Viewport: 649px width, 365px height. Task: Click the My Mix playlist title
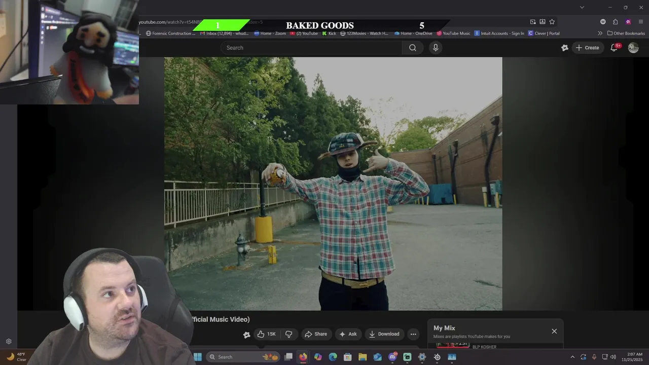[x=444, y=328]
